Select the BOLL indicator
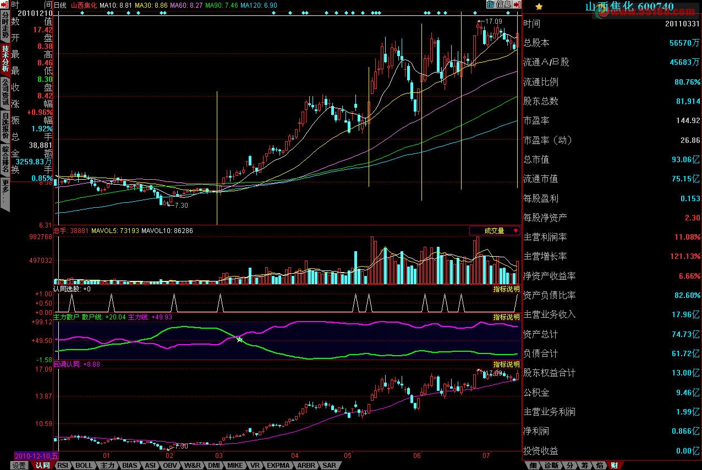 (x=84, y=465)
